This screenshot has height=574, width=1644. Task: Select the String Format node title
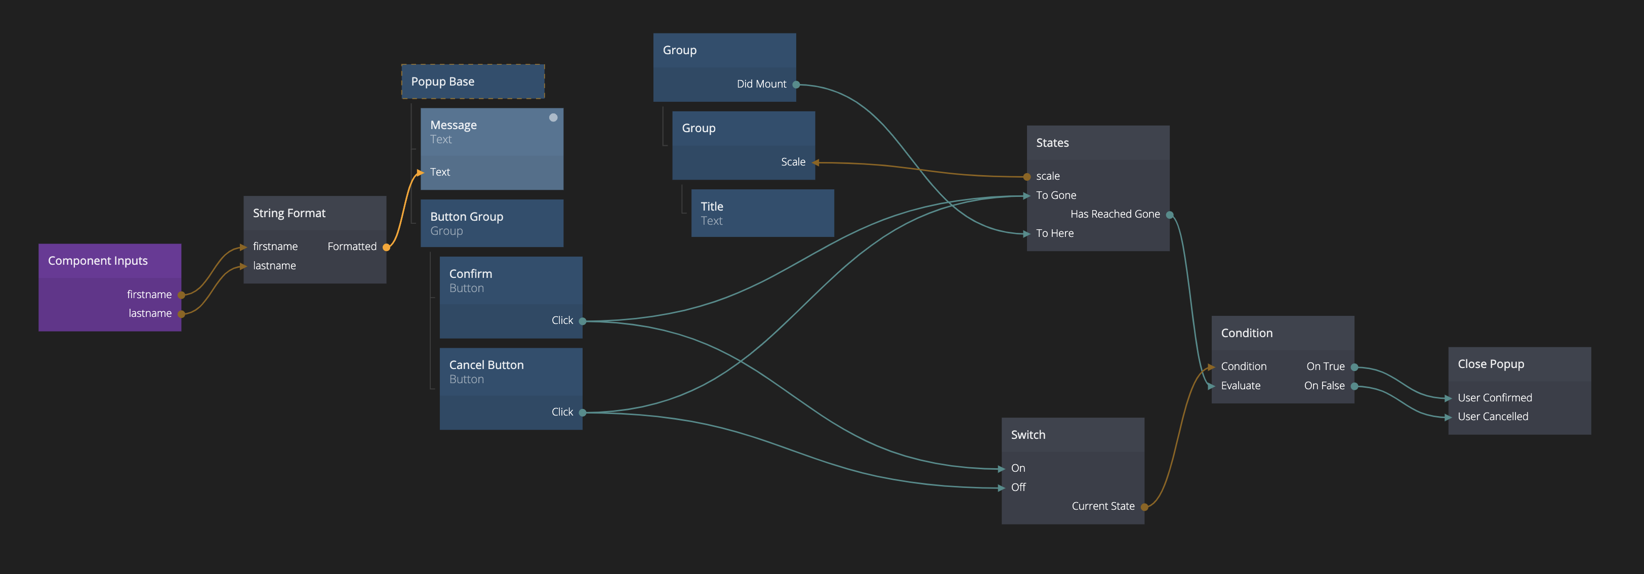(289, 213)
